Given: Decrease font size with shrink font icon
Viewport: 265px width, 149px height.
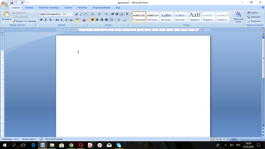Looking at the screenshot, I should (x=81, y=14).
